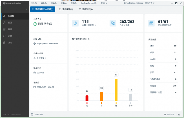The image size is (184, 118).
Task: Open the 数据 data icon in sidebar
Action: [4, 29]
